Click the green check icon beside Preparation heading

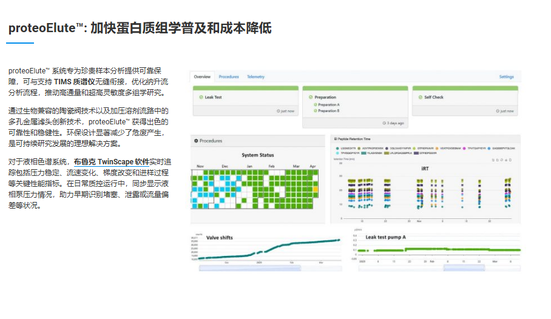click(x=311, y=97)
